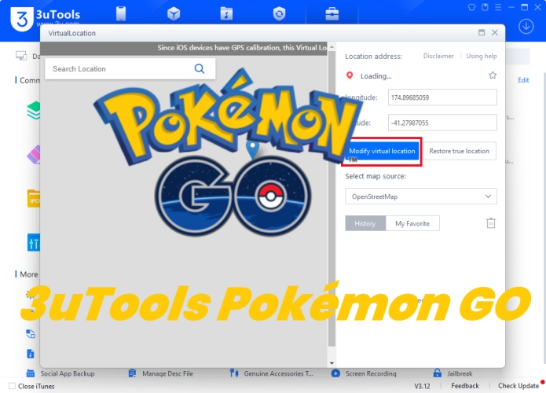Toggle the Close iTunes checkbox

(13, 386)
